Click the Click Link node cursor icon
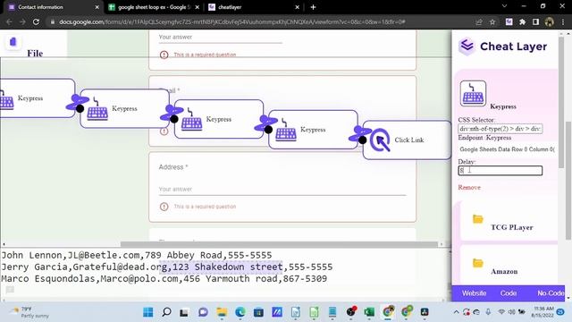Screen dimensions: 572x322 (380, 140)
